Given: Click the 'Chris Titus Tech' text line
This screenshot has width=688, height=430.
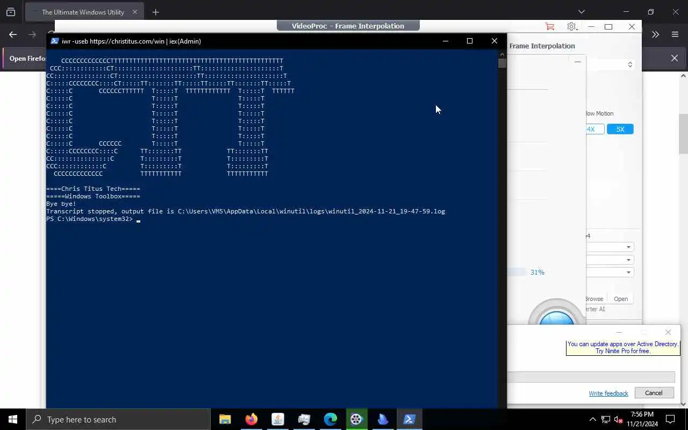Looking at the screenshot, I should click(x=93, y=189).
